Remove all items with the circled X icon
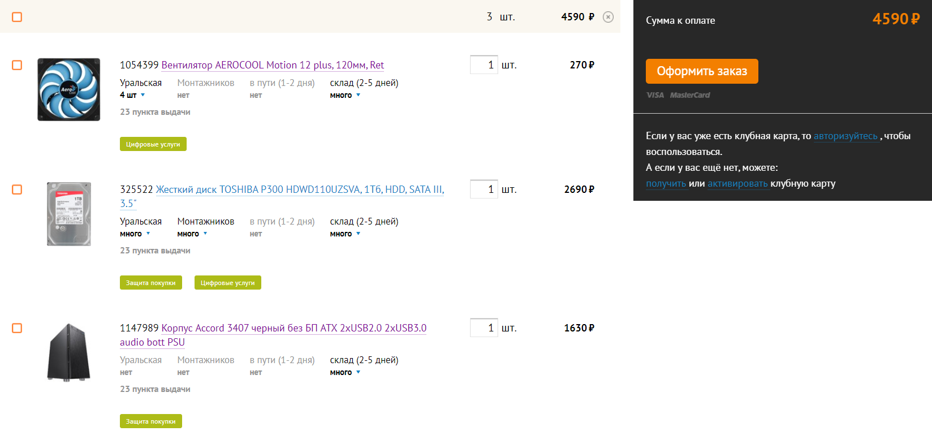This screenshot has height=431, width=932. pos(608,17)
